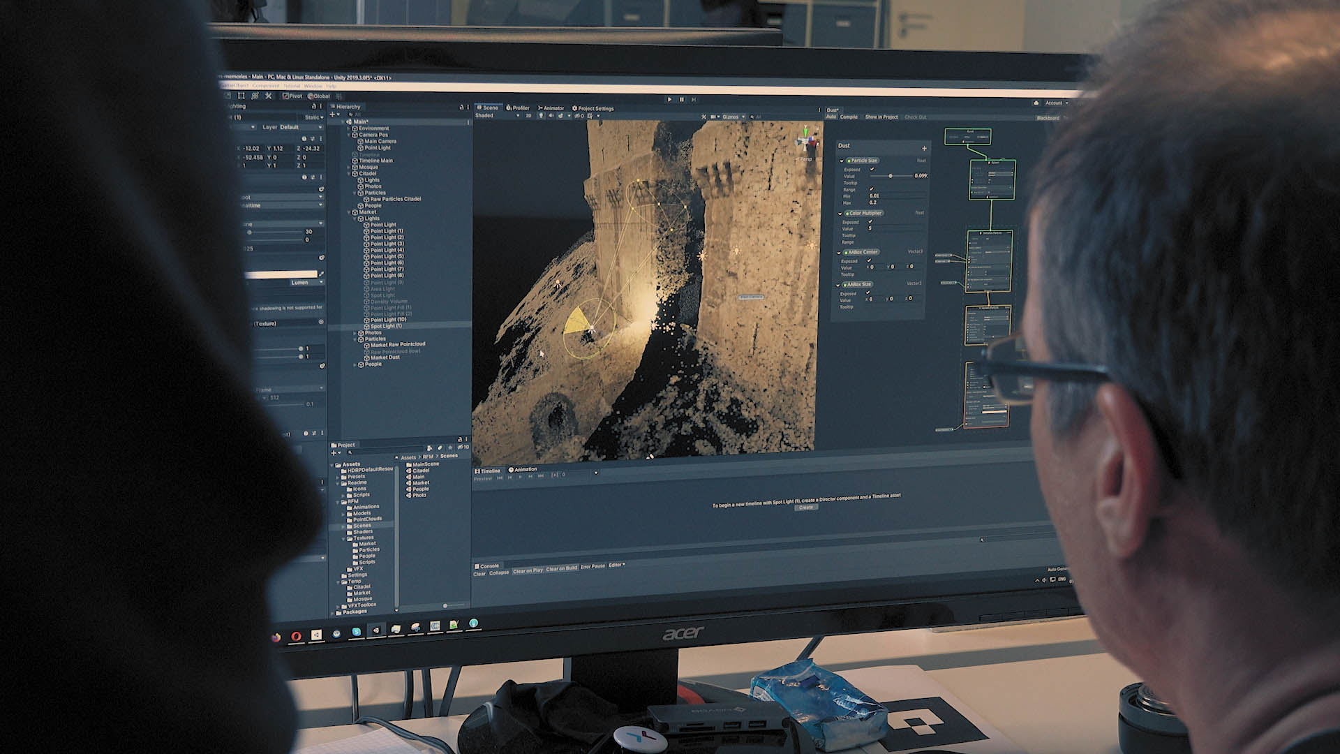Screen dimensions: 1340x754
Task: Toggle the Hierarchy panel lock icon
Action: pyautogui.click(x=461, y=107)
